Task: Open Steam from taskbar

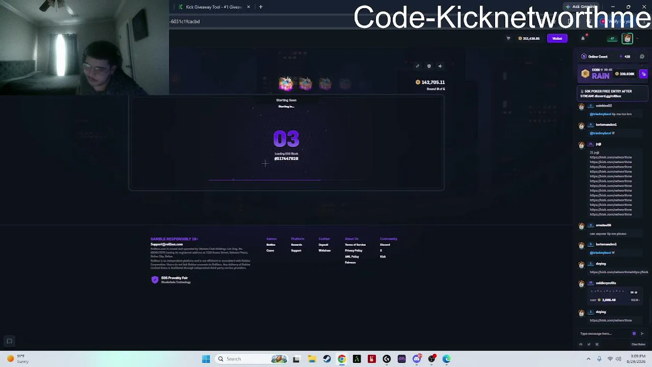Action: 327,359
